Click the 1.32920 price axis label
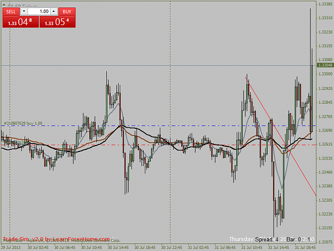The width and height of the screenshot is (334, 251). click(x=325, y=88)
